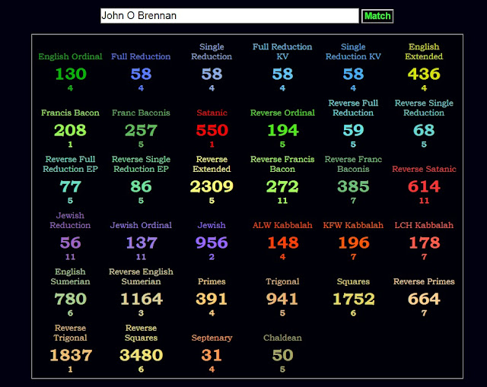Click the Jewish Reduction cipher heading
This screenshot has height=387, width=487.
point(70,220)
